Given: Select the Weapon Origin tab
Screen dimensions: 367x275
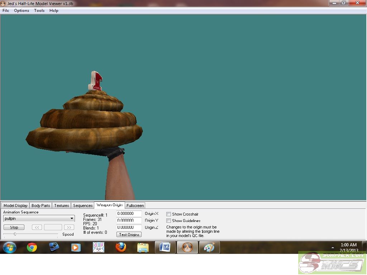Looking at the screenshot, I should (110, 205).
